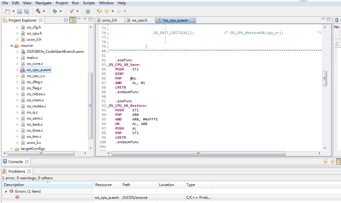Expand the targetConfigs folder
Image resolution: width=341 pixels, height=203 pixels.
coord(12,149)
